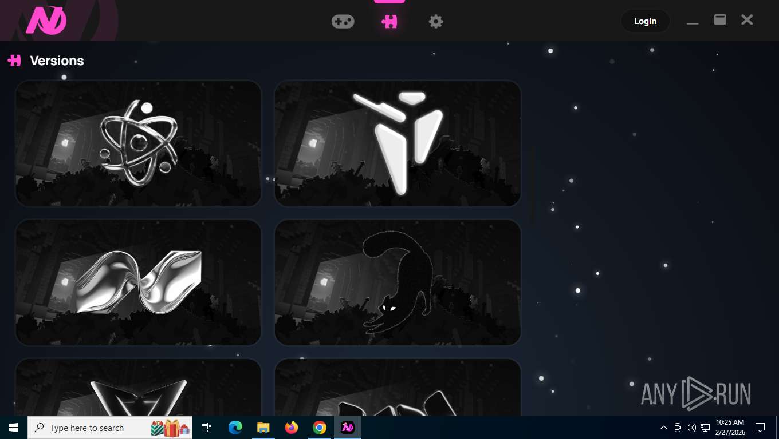This screenshot has height=439, width=779.
Task: Click the pink launcher logo
Action: pyautogui.click(x=46, y=22)
